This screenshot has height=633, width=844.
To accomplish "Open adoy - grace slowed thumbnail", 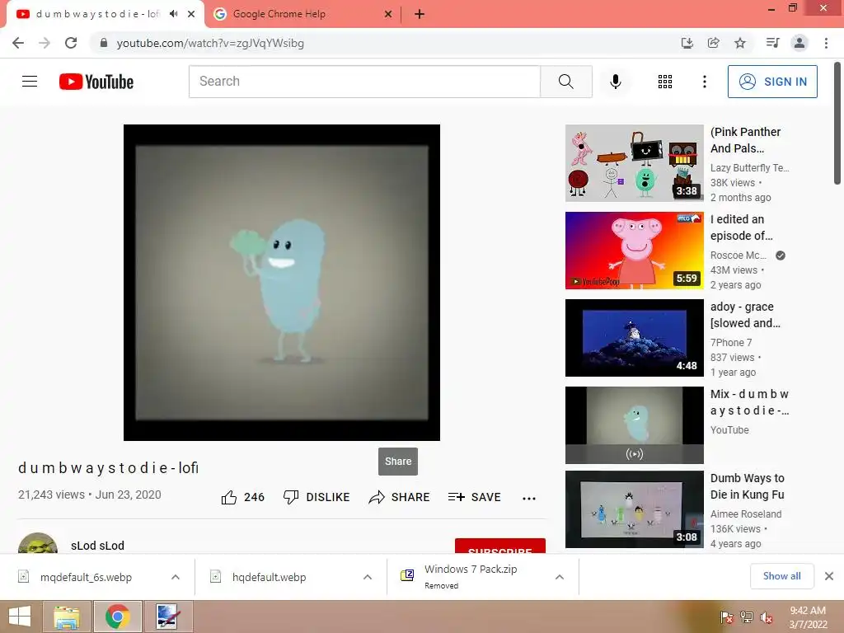I will (634, 337).
